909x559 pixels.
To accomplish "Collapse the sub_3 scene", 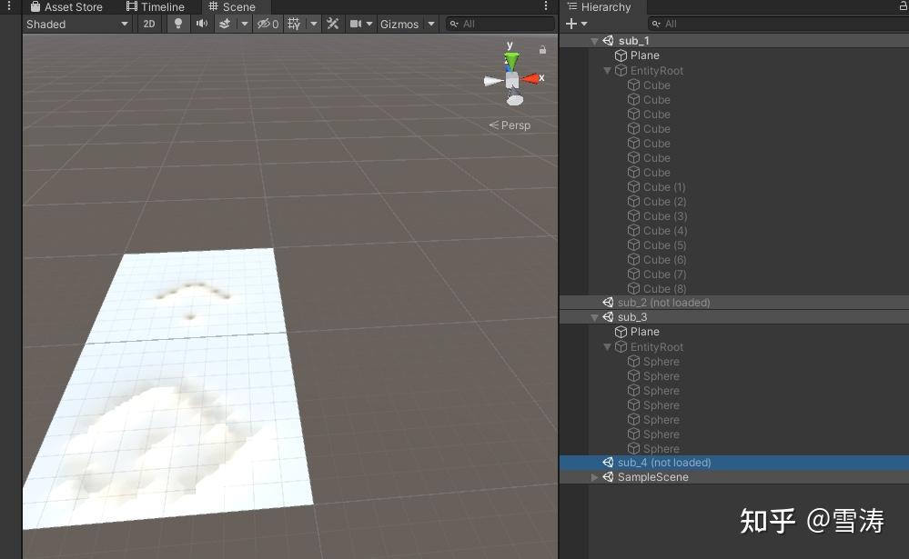I will pyautogui.click(x=594, y=317).
